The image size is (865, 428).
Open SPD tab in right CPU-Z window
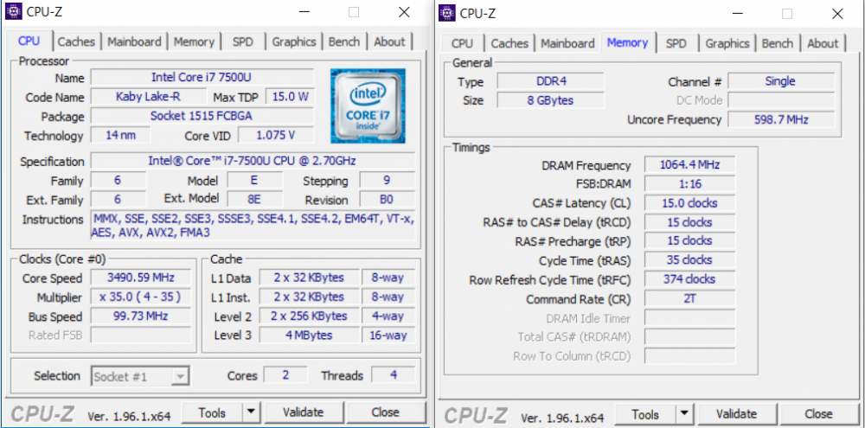(676, 43)
